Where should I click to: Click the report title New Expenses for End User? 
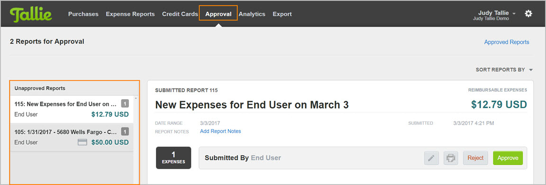pos(252,105)
